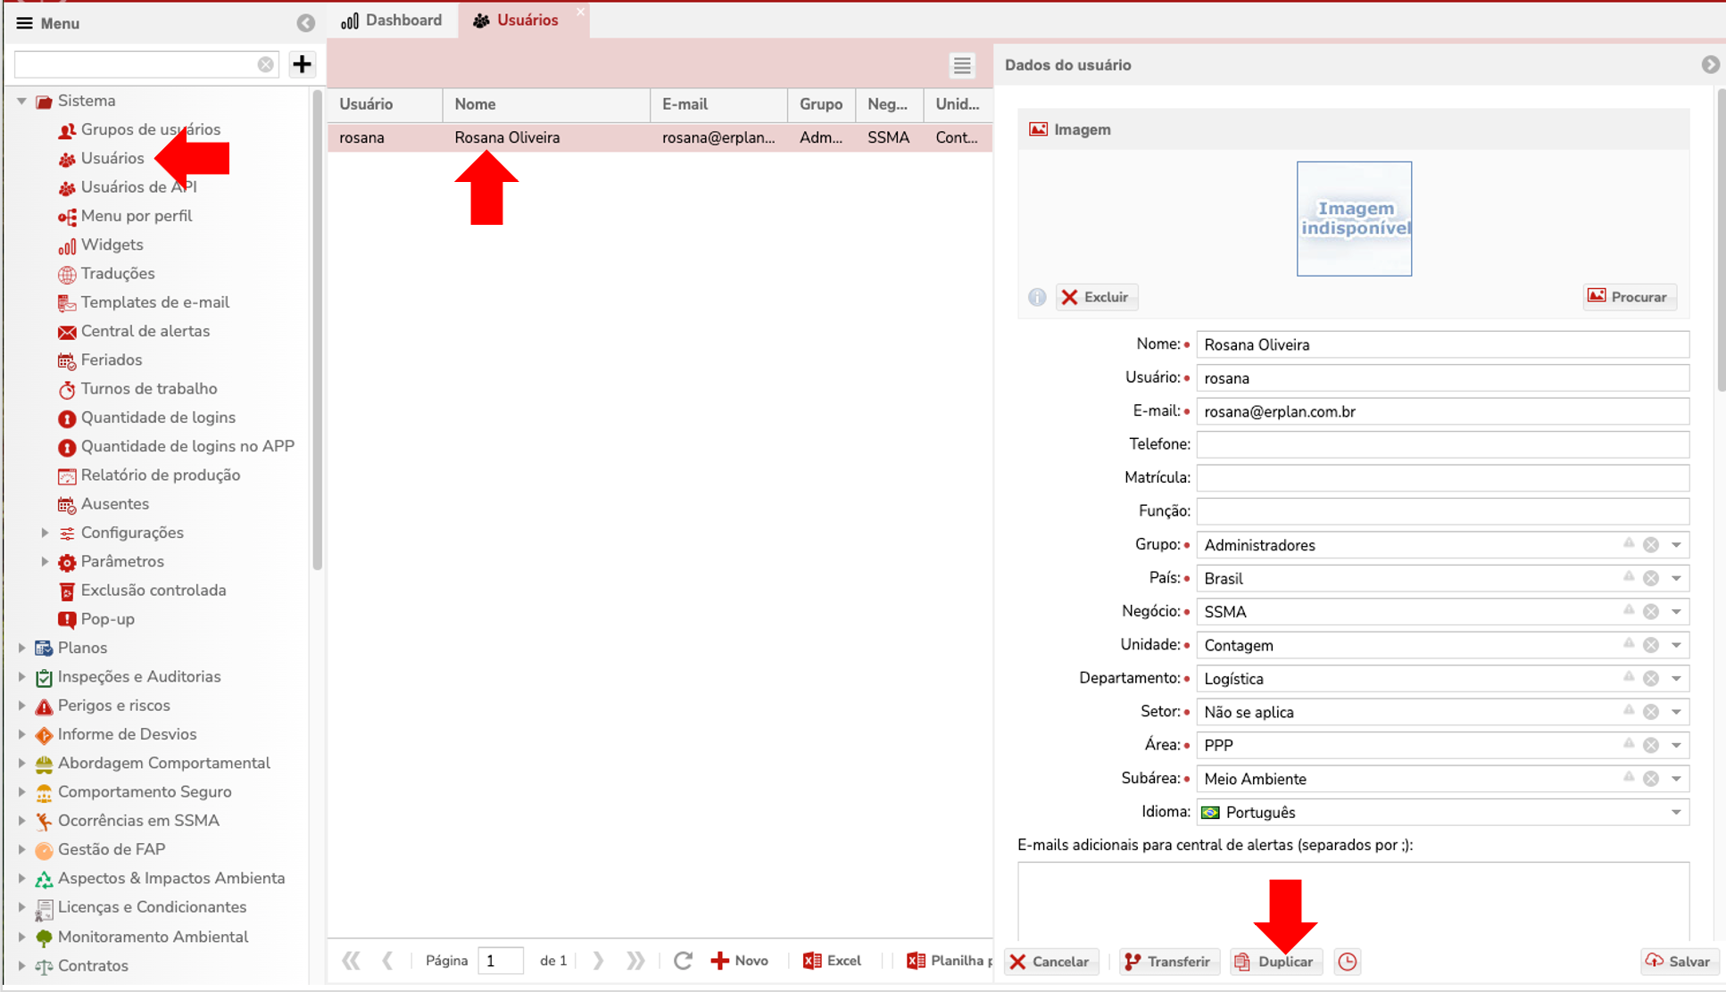Refresh the users grid
Screen dimensions: 1726x992
683,961
